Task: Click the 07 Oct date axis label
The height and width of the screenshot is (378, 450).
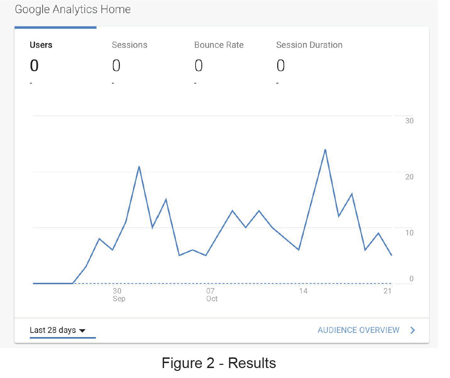Action: click(212, 295)
